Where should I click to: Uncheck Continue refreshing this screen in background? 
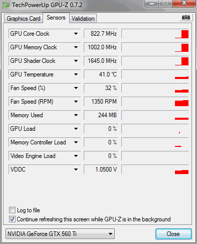(12, 219)
